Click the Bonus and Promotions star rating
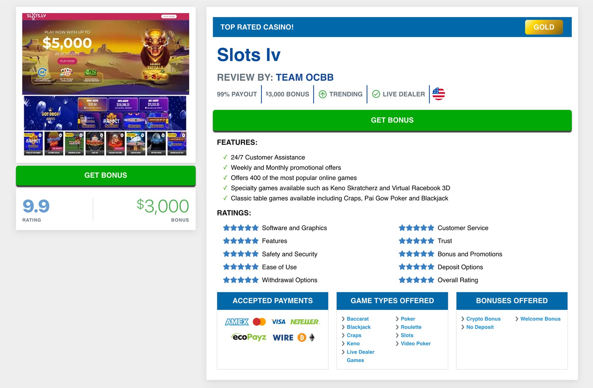 click(x=417, y=254)
